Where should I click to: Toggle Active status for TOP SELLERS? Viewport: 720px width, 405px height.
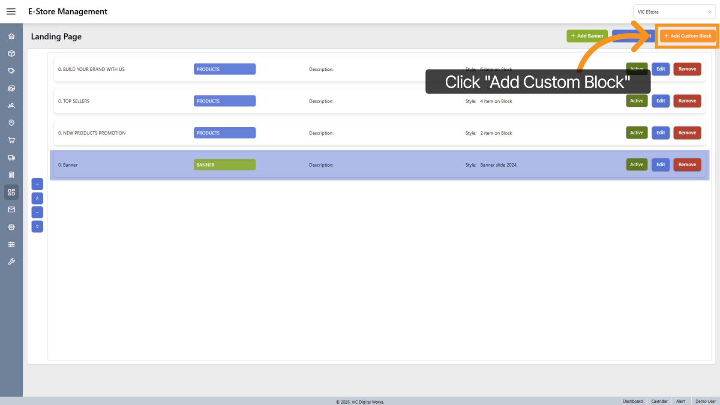pyautogui.click(x=636, y=101)
